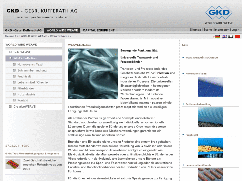Visit www.weaveinmotion.de link
This screenshot has height=181, width=242.
[202, 57]
